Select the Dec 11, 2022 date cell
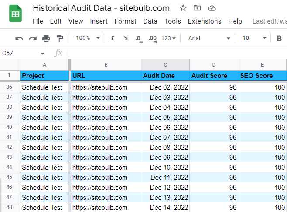The width and height of the screenshot is (287, 212). [x=165, y=178]
